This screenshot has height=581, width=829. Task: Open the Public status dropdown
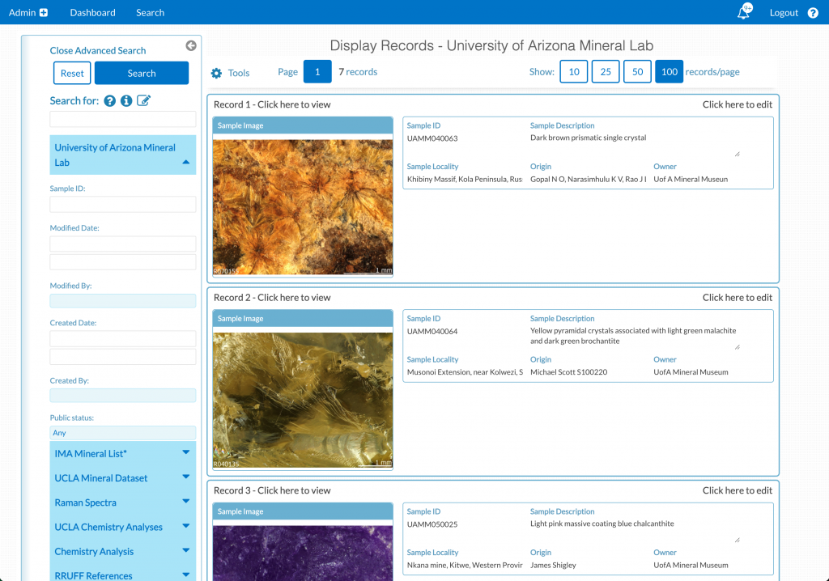(x=123, y=432)
